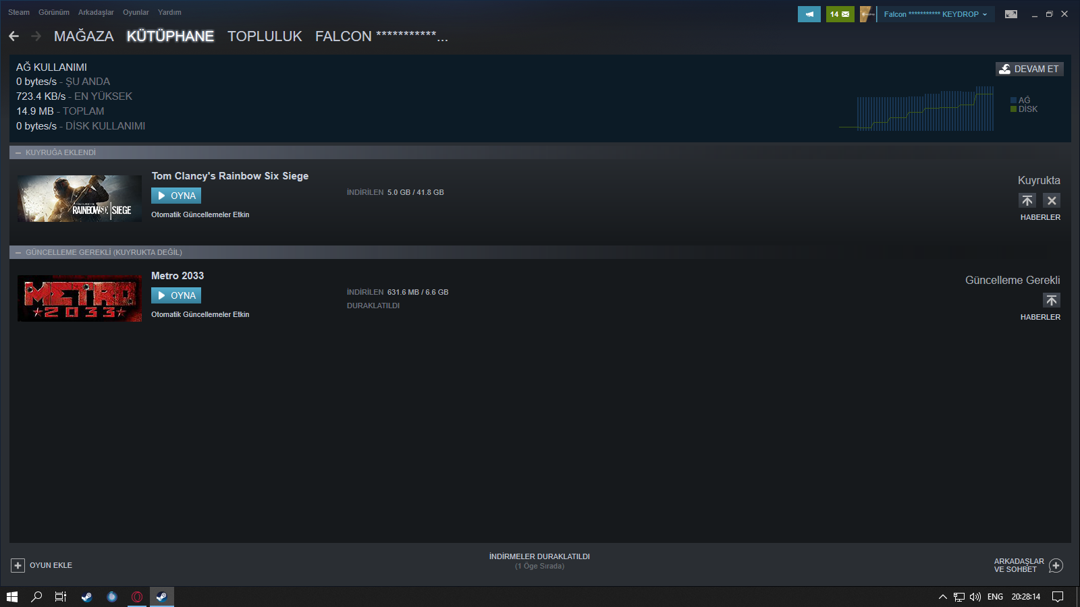The image size is (1080, 607).
Task: Click the Rainbow Six Siege thumbnail
Action: [80, 198]
